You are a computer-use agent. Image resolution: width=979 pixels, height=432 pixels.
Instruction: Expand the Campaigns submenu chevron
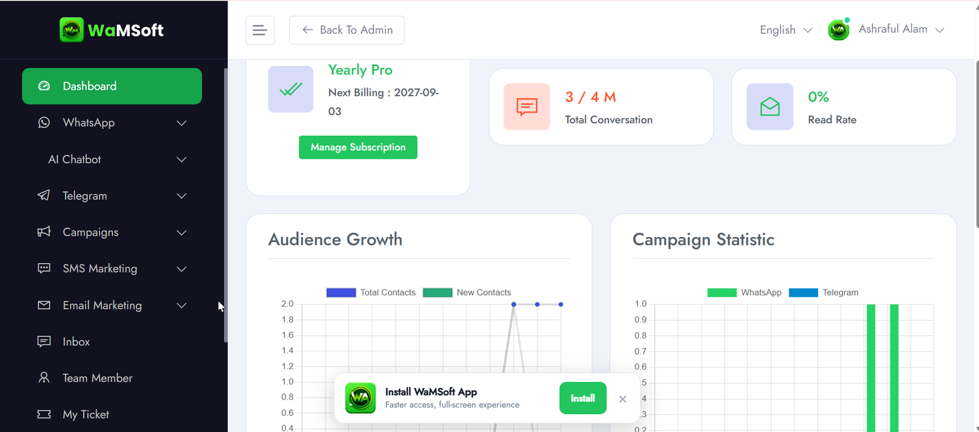(x=182, y=232)
